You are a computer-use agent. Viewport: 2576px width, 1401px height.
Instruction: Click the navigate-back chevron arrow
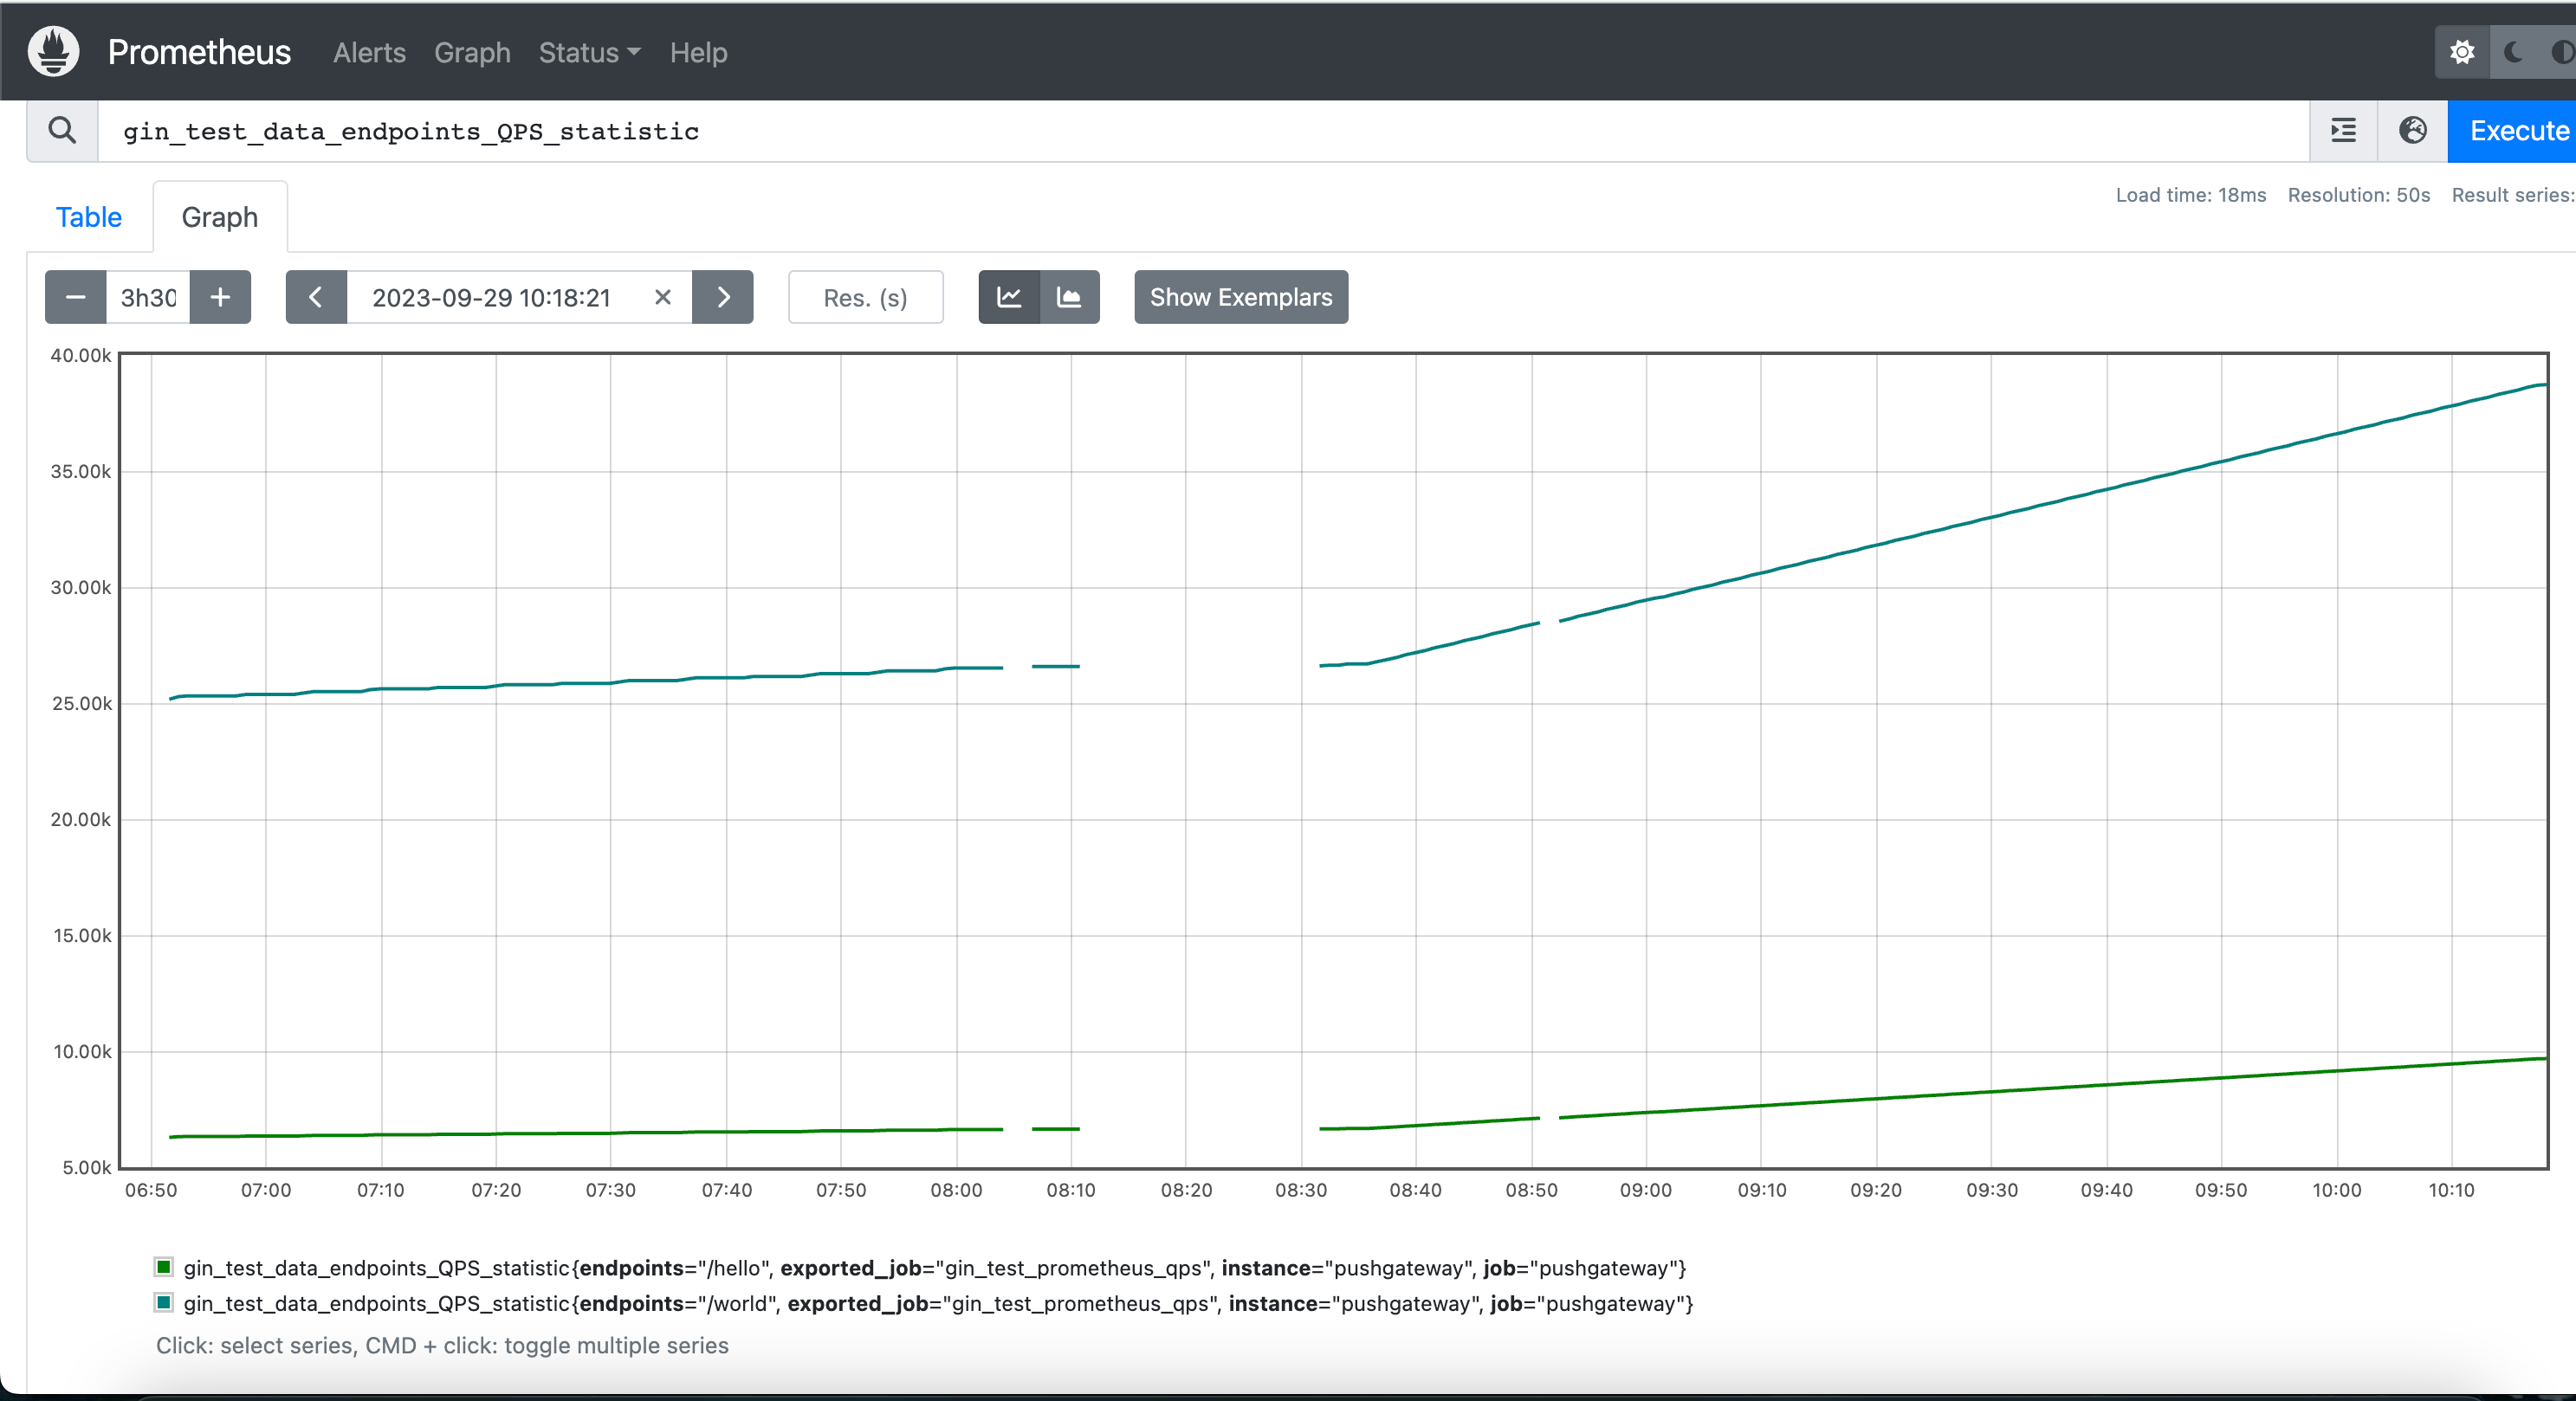(314, 297)
